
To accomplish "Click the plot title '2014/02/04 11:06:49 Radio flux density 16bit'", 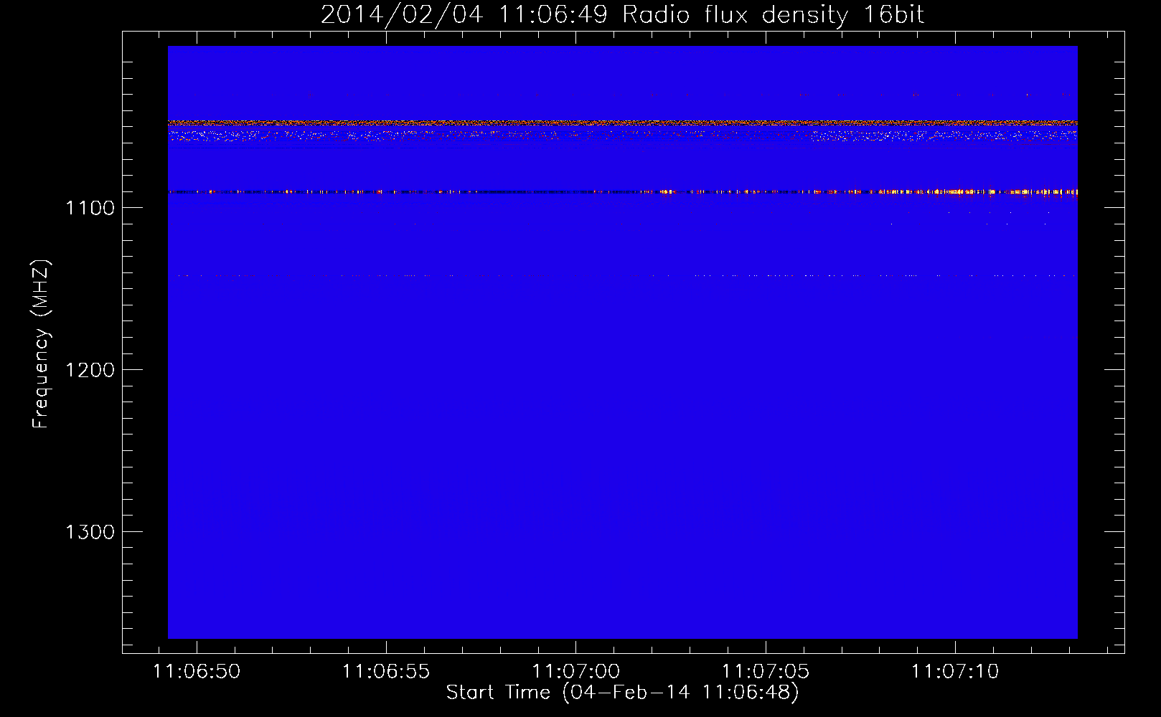I will point(622,15).
